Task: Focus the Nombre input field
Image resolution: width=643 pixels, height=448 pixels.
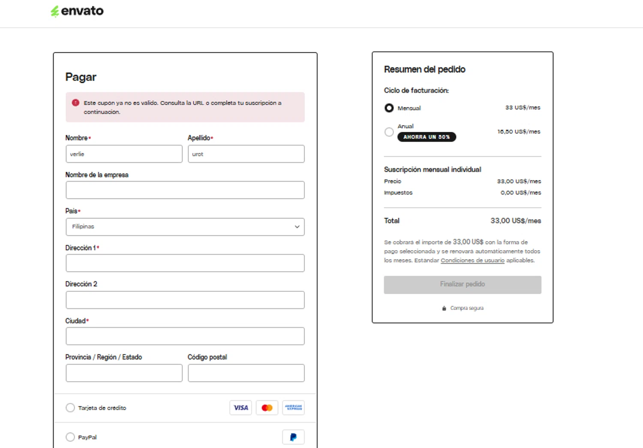Action: (124, 154)
